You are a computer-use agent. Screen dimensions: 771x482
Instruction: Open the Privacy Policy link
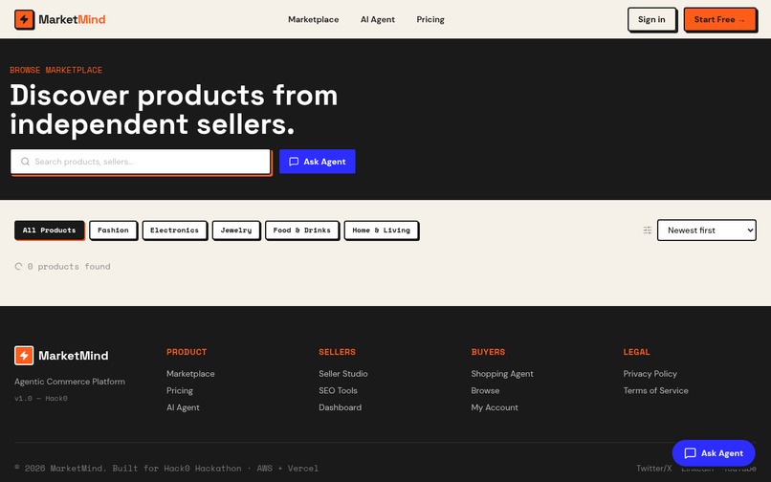point(650,374)
